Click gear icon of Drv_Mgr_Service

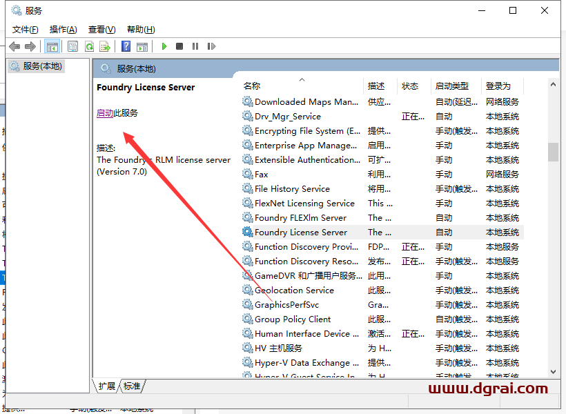click(x=247, y=116)
